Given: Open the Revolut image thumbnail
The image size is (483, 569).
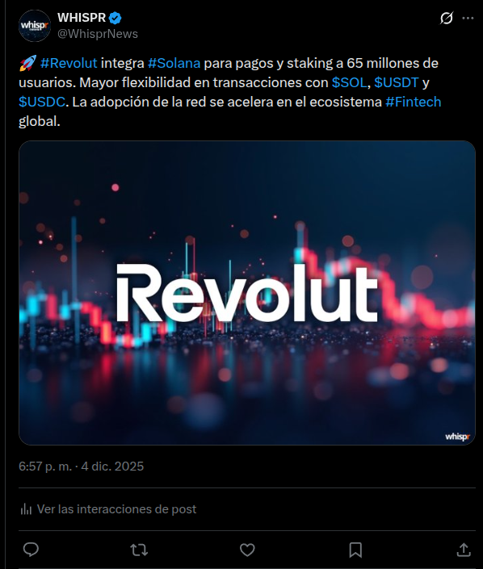Looking at the screenshot, I should [247, 293].
